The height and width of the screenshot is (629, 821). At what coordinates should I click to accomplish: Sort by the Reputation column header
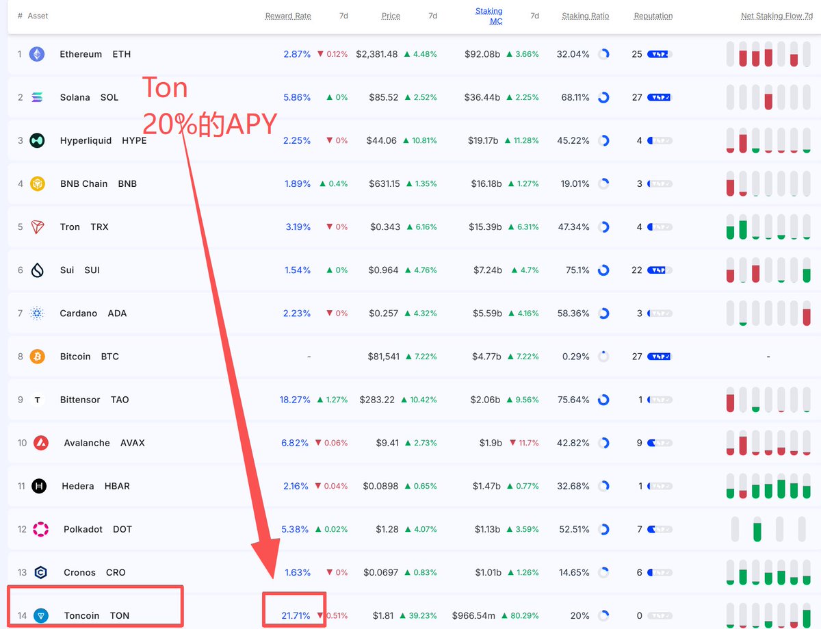[653, 16]
